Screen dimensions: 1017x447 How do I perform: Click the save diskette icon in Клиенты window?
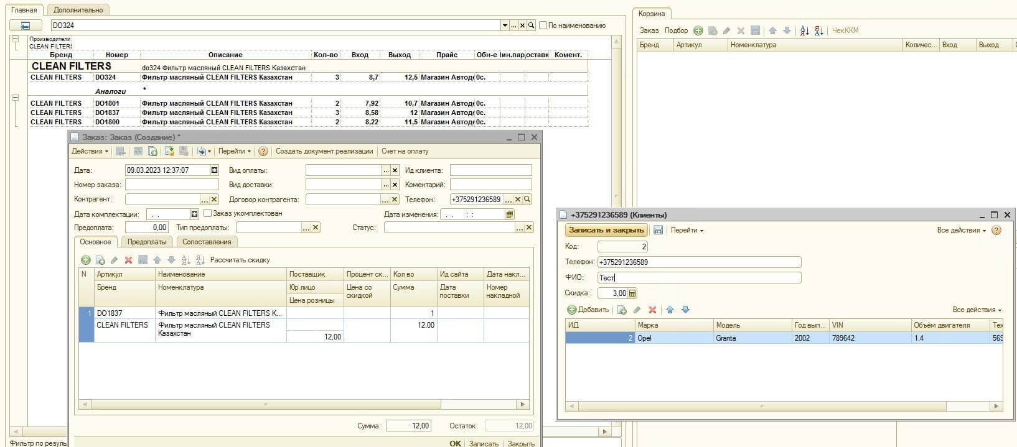(x=658, y=230)
